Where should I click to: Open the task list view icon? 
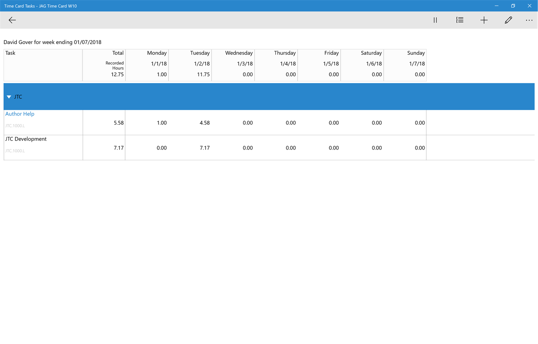point(460,20)
